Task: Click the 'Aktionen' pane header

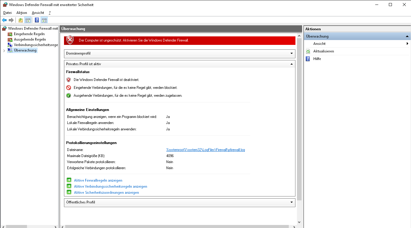Action: click(357, 29)
